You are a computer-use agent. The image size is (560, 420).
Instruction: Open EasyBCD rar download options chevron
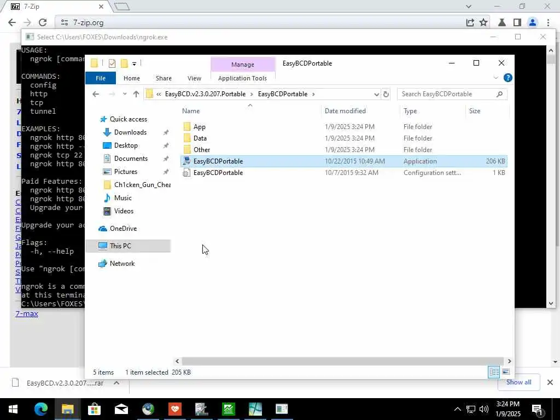click(116, 383)
